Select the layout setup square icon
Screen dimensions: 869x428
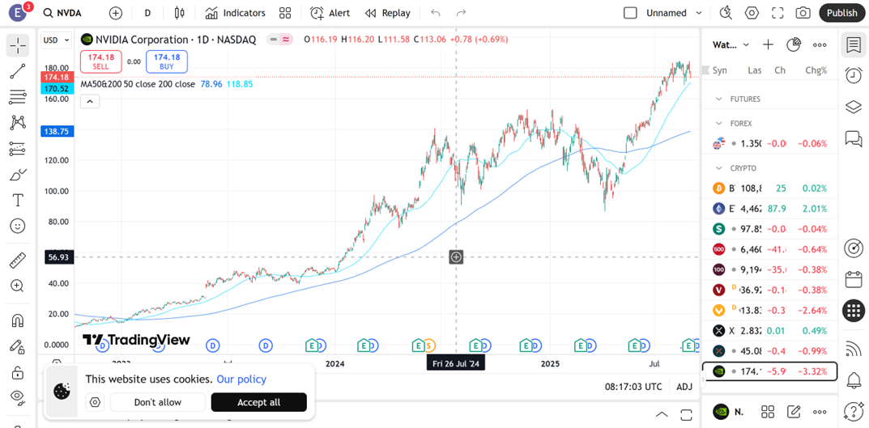click(630, 13)
